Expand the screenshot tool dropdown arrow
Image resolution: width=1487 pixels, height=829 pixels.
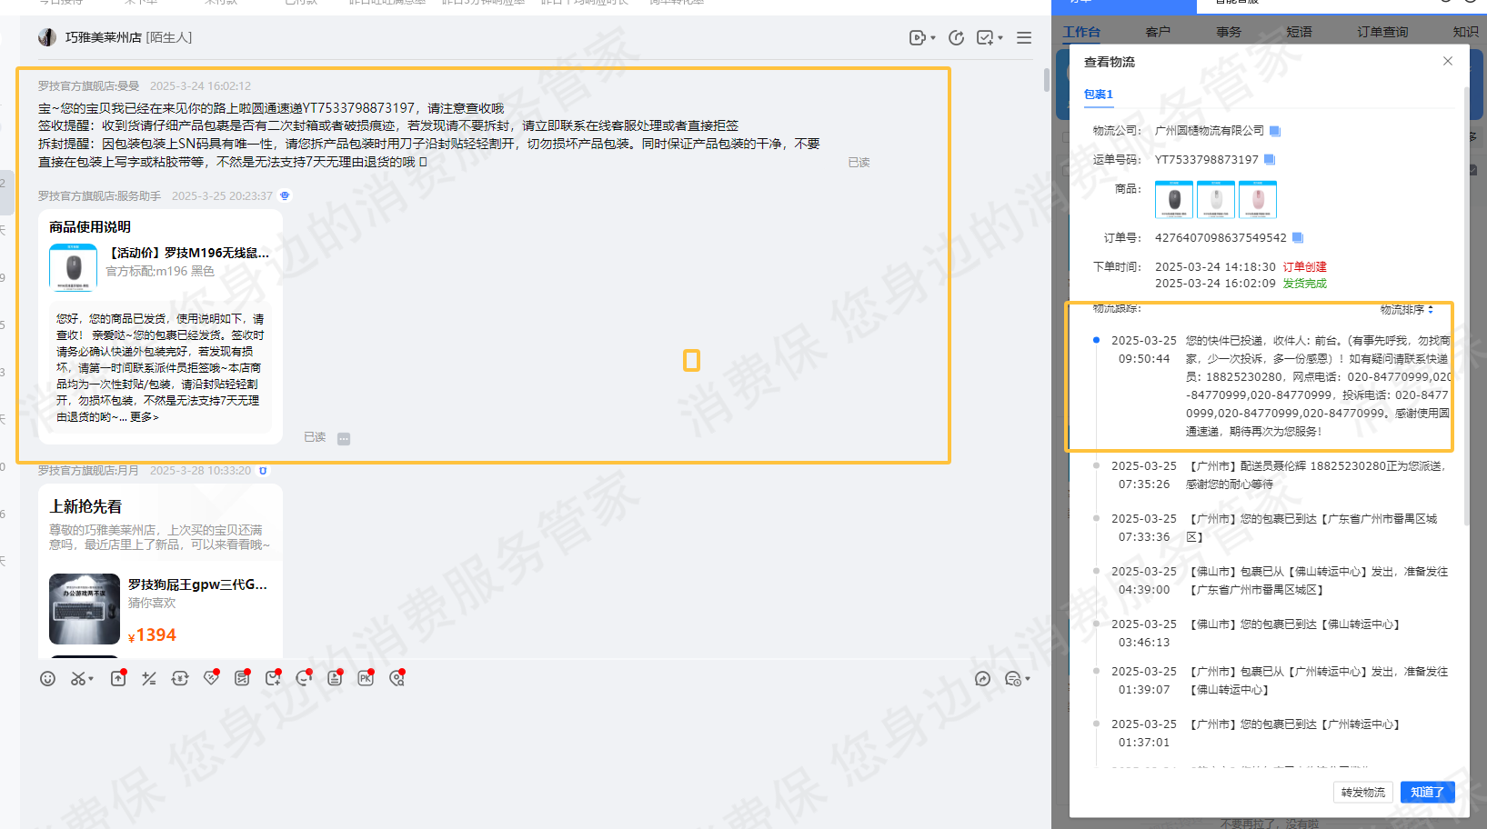click(x=91, y=679)
